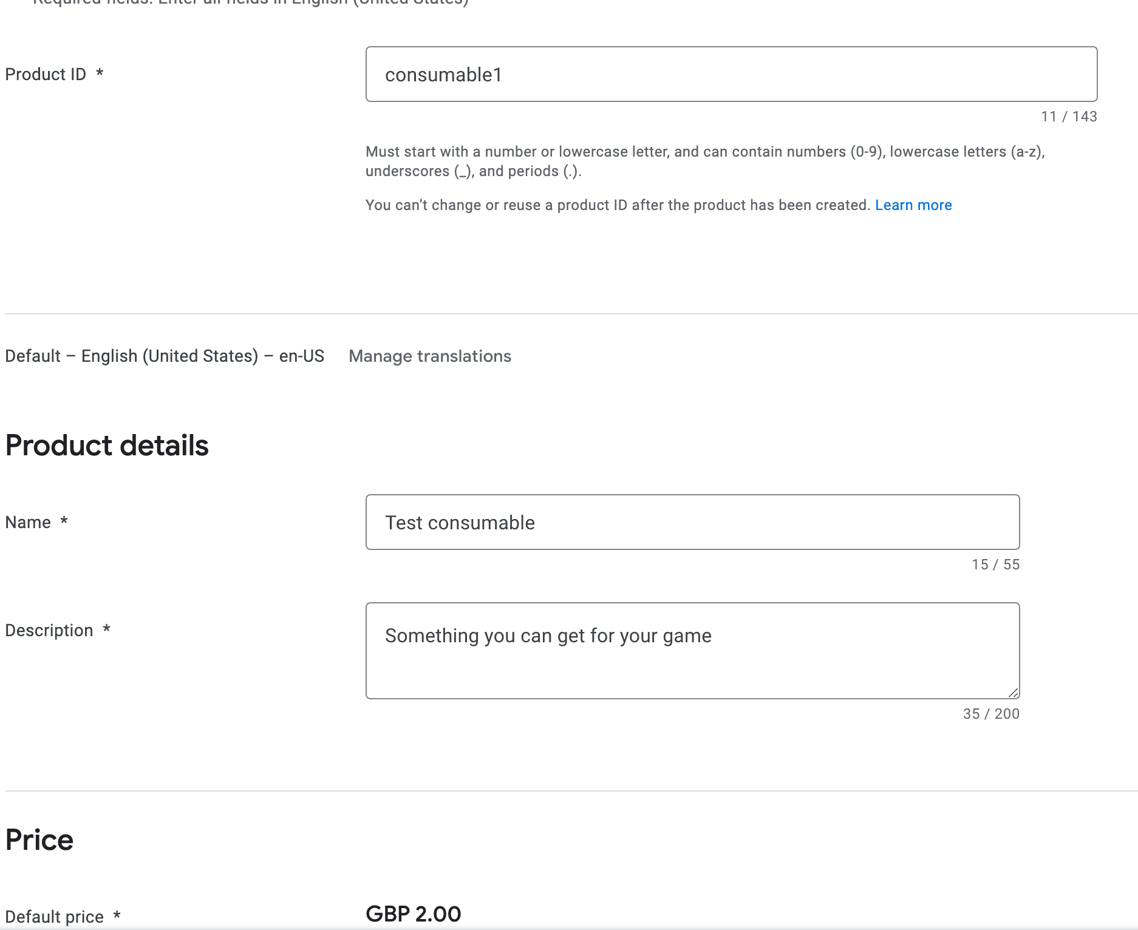Click the 35 / 200 character counter
The image size is (1138, 930).
click(990, 714)
